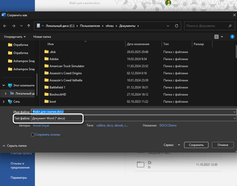
Task: Collapse the Этот компьютер tree node
Action: click(x=4, y=85)
